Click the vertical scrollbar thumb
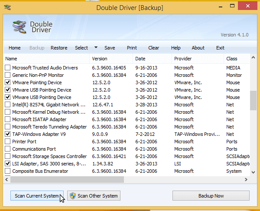The width and height of the screenshot is (260, 211). click(253, 100)
